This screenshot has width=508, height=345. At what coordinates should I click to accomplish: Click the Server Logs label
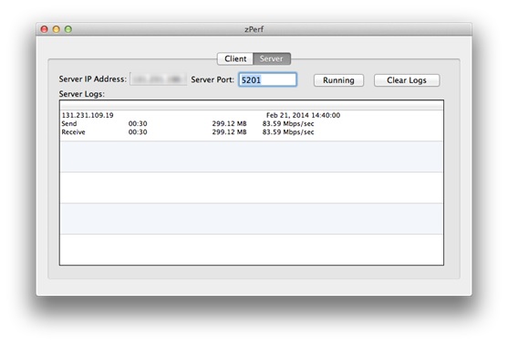pyautogui.click(x=82, y=94)
